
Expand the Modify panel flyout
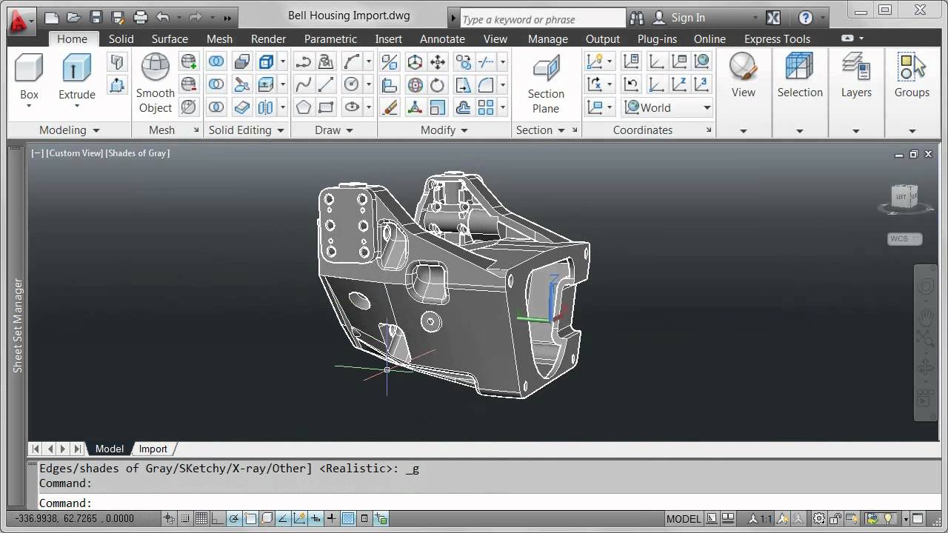click(x=463, y=130)
